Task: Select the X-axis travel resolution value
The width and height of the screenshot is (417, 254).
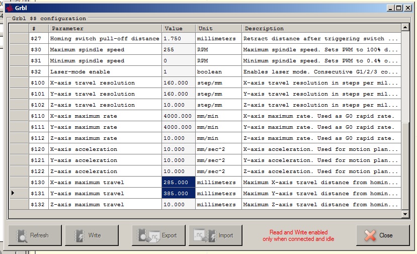Action: tap(179, 82)
